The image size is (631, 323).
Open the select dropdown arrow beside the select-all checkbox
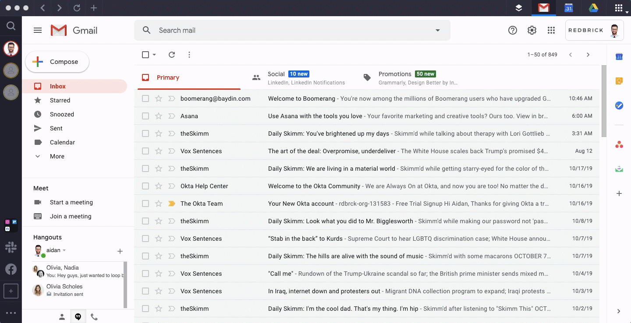click(154, 55)
